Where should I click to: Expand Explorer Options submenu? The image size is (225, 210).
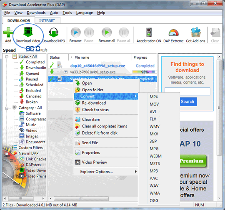pos(135,172)
